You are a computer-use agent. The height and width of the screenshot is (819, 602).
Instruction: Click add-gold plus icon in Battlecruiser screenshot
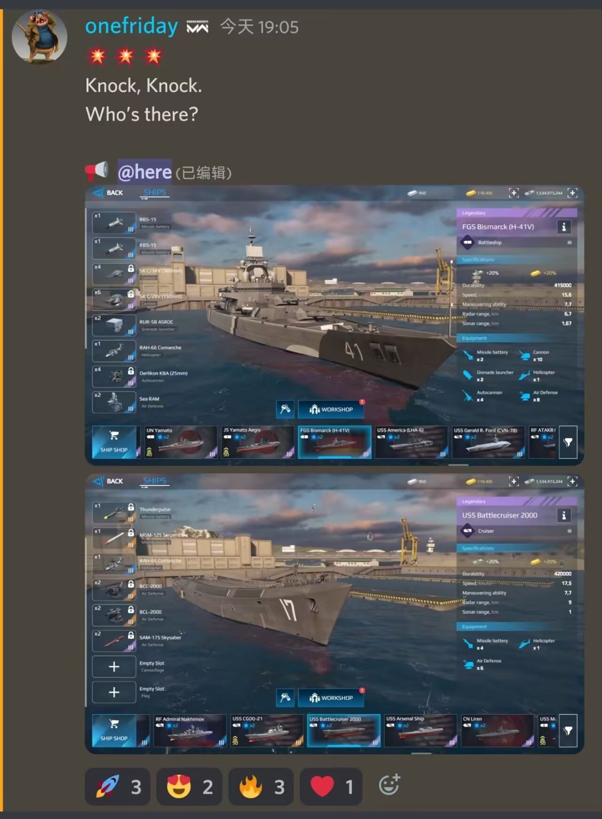(x=514, y=481)
